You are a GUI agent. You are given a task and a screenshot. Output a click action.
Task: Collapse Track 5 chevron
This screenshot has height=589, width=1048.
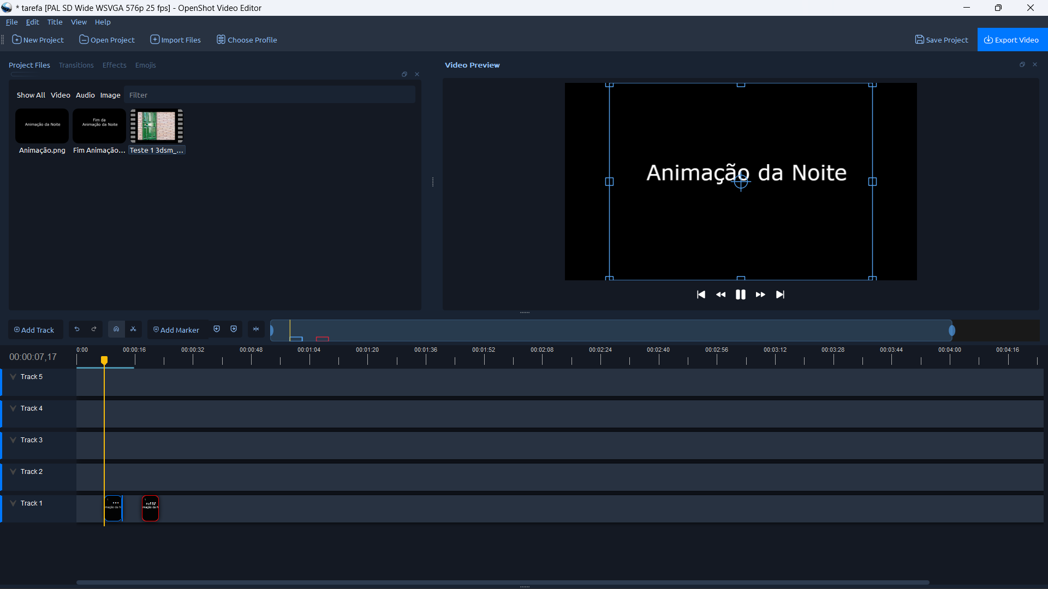(13, 377)
